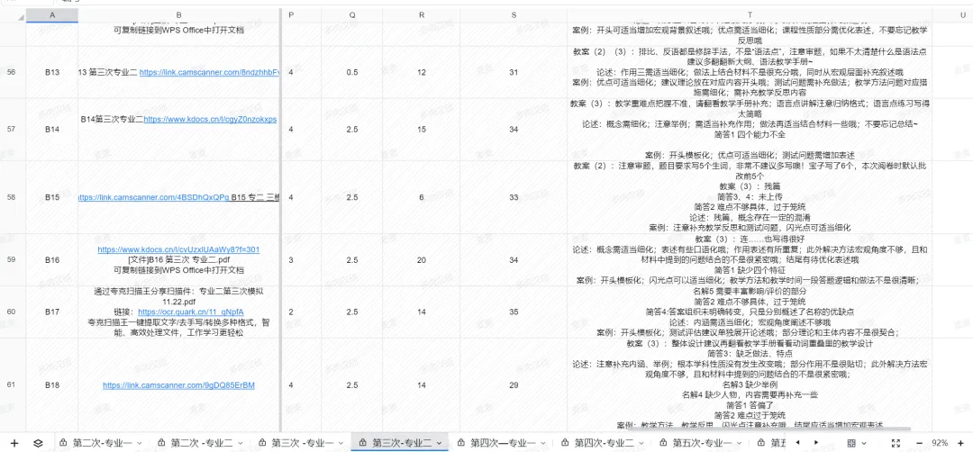Screen dimensions: 973x452
Task: Select row 57 feedback cell in column T
Action: pos(750,129)
